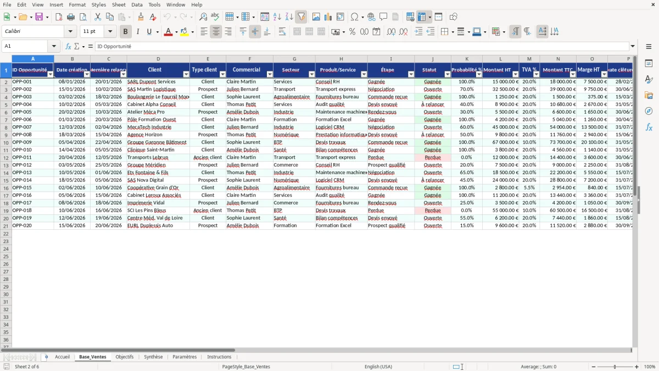The width and height of the screenshot is (659, 371).
Task: Open the Data menu
Action: [137, 4]
